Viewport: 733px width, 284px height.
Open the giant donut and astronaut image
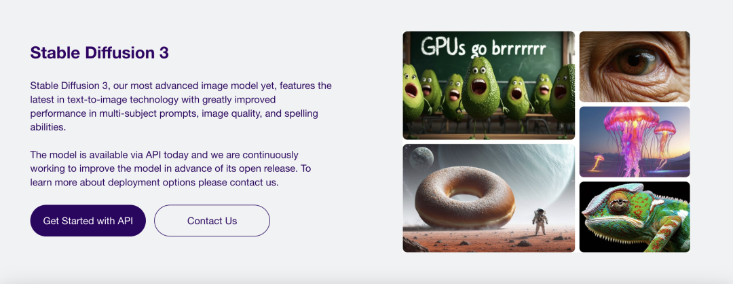489,198
